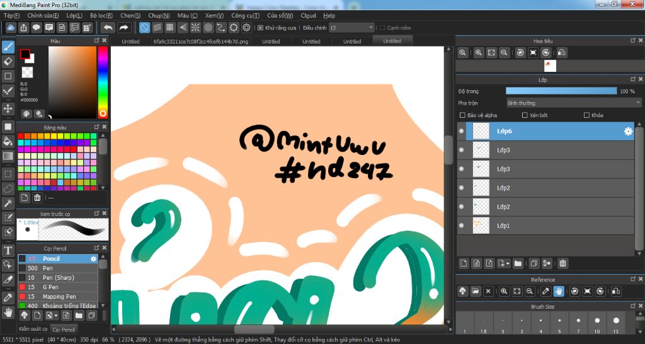The width and height of the screenshot is (645, 344).
Task: Open the Điều chỉnh value dropdown
Action: point(371,28)
